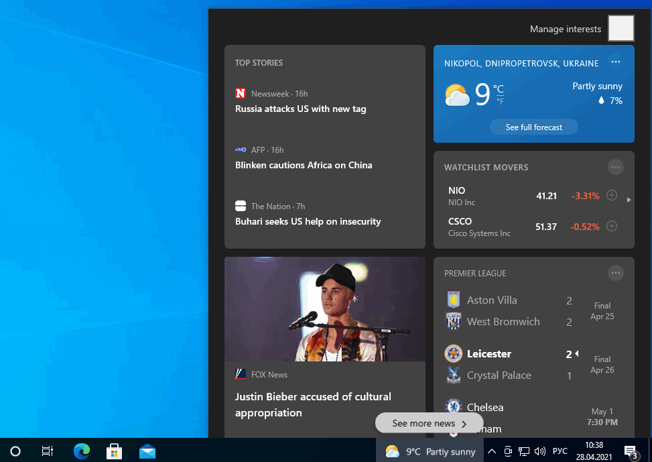
Task: Click Final Apr 26 match status
Action: [602, 365]
